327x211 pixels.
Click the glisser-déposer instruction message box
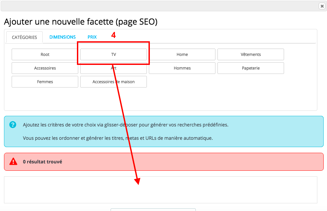coord(163,131)
